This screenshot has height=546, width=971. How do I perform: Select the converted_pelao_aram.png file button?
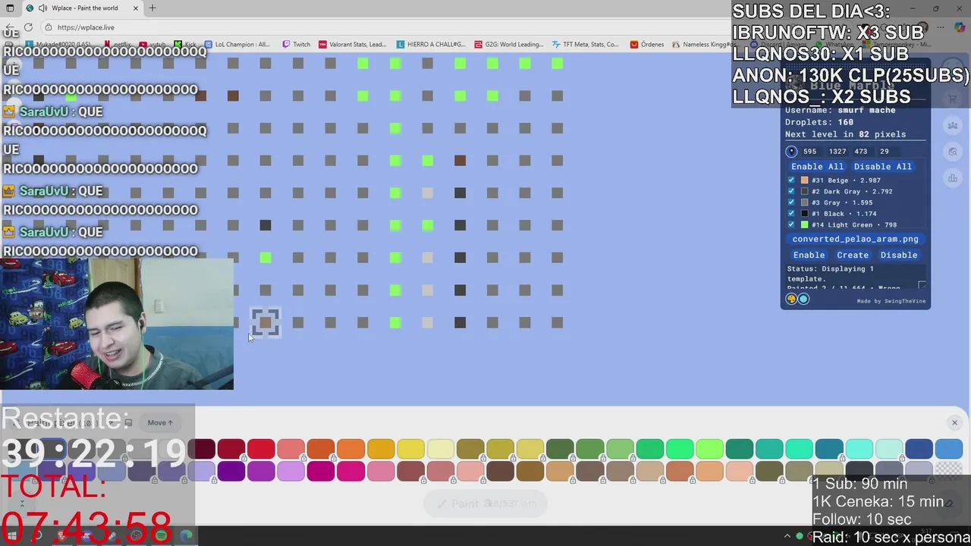click(855, 239)
